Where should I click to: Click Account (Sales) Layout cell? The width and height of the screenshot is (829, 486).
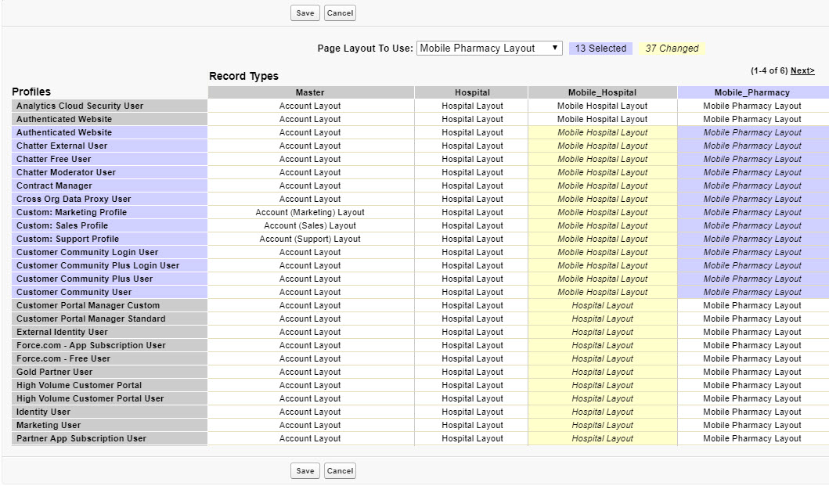tap(310, 225)
